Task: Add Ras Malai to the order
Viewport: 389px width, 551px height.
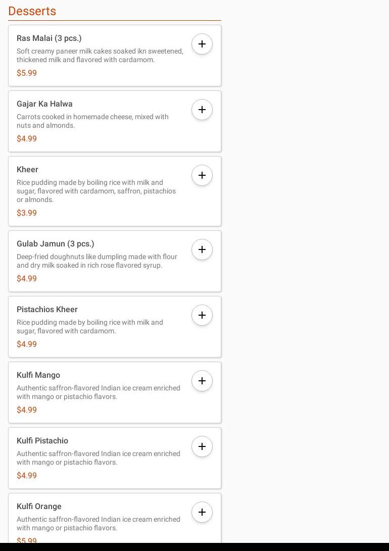Action: [202, 44]
